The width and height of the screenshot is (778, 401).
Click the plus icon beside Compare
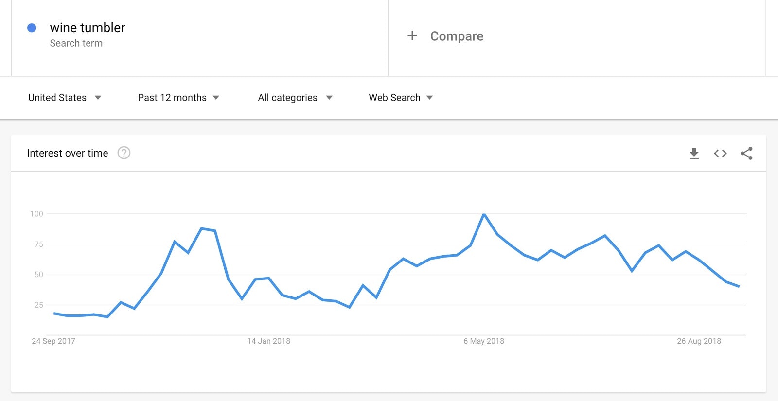(412, 35)
